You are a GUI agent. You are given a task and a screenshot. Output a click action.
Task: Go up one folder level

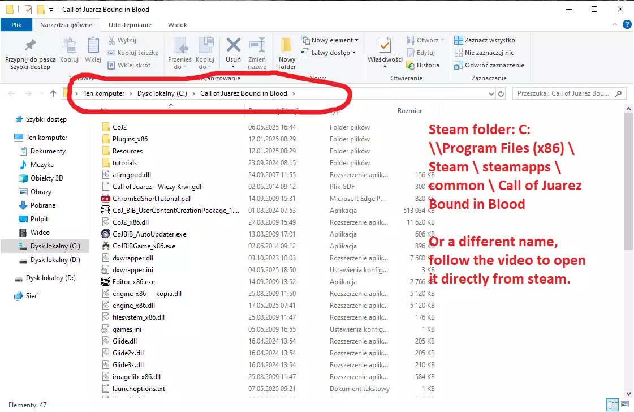(53, 93)
